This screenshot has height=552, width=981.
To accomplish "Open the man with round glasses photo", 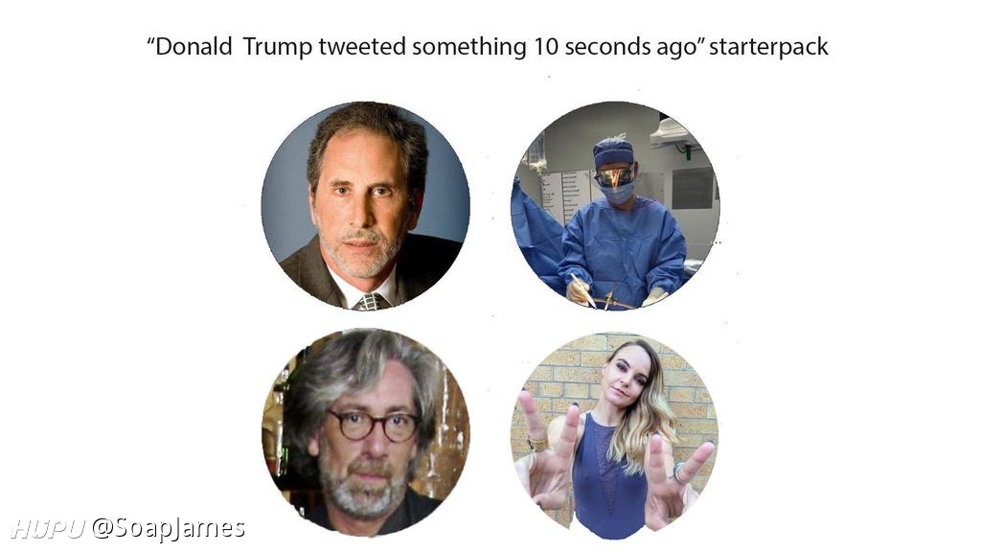I will point(365,432).
